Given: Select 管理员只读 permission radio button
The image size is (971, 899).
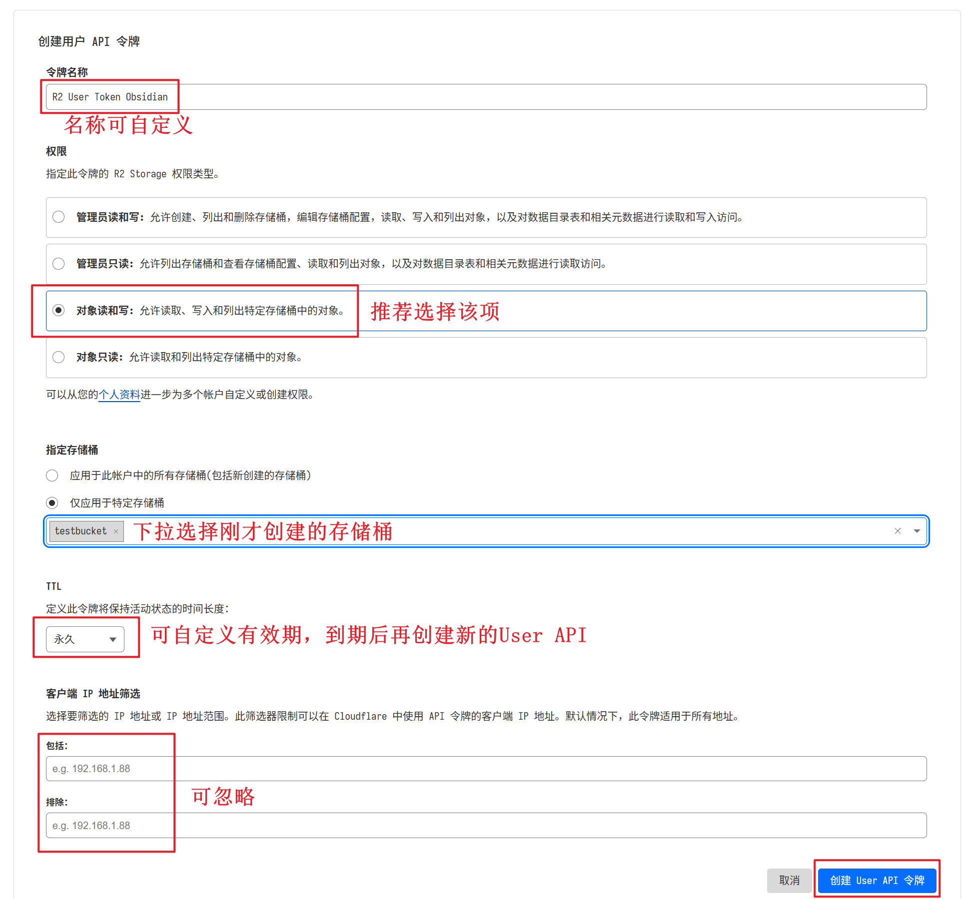Looking at the screenshot, I should coord(58,264).
